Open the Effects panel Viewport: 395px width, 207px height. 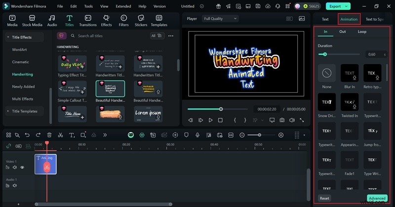click(x=106, y=21)
